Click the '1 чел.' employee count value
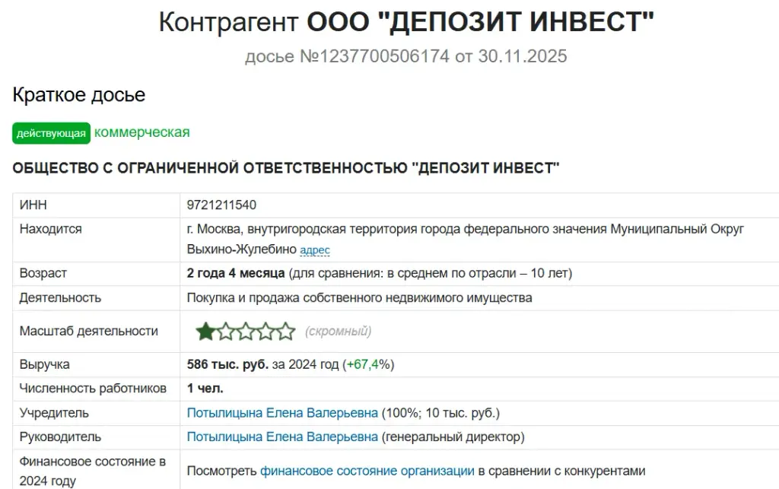 tap(205, 389)
